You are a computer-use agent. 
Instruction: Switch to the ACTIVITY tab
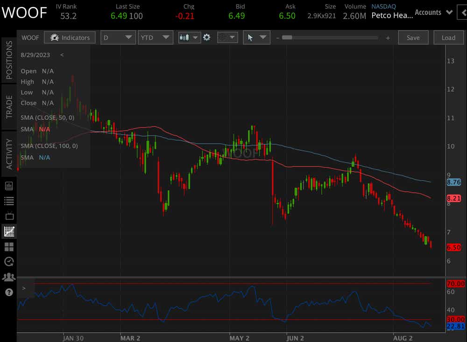(9, 154)
